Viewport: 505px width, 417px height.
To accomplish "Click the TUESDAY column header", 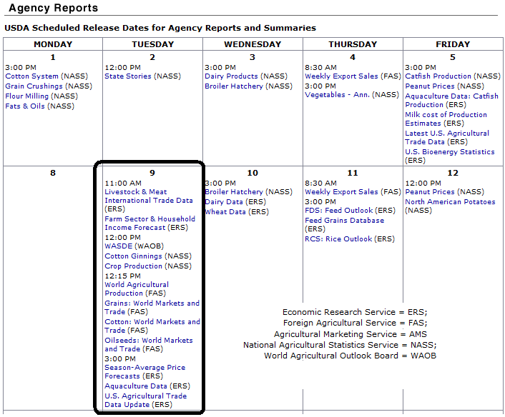I will click(152, 44).
